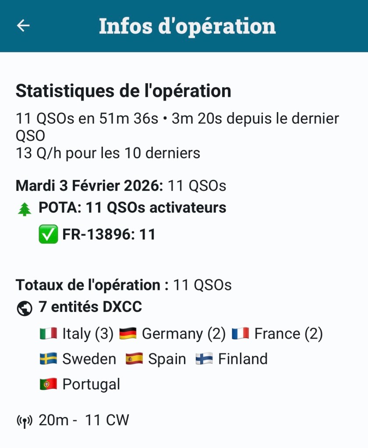This screenshot has width=368, height=448.
Task: Click the POTA pine tree icon
Action: (25, 209)
